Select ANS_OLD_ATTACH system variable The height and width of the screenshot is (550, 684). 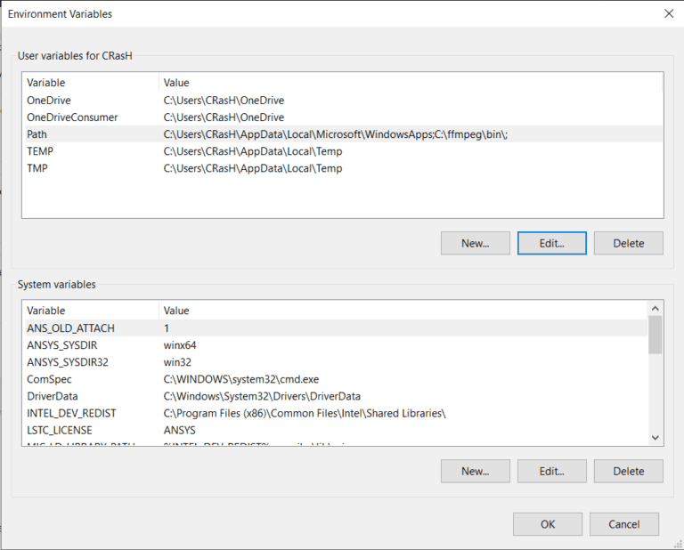(70, 328)
